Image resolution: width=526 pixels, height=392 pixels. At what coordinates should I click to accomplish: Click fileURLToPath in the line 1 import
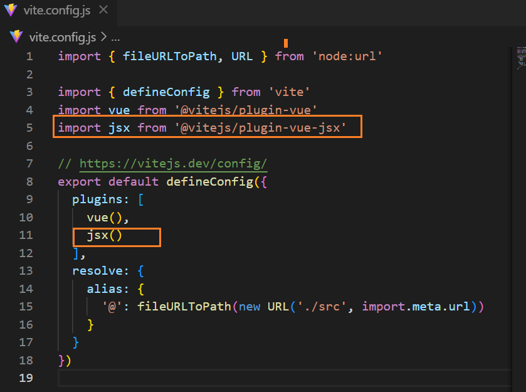tap(169, 56)
